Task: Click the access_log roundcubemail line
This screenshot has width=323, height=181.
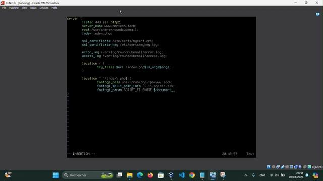Action: 124,56
